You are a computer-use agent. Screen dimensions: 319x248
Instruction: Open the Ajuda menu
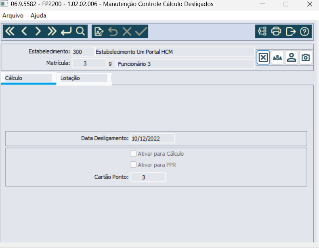coord(38,16)
